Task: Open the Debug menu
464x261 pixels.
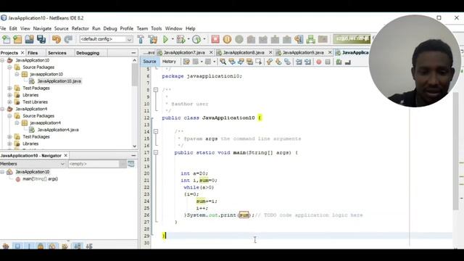Action: (x=110, y=28)
